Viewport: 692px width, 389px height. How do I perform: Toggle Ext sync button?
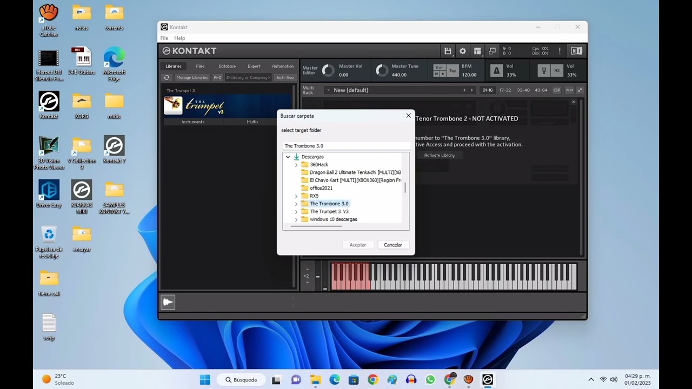[x=440, y=68]
